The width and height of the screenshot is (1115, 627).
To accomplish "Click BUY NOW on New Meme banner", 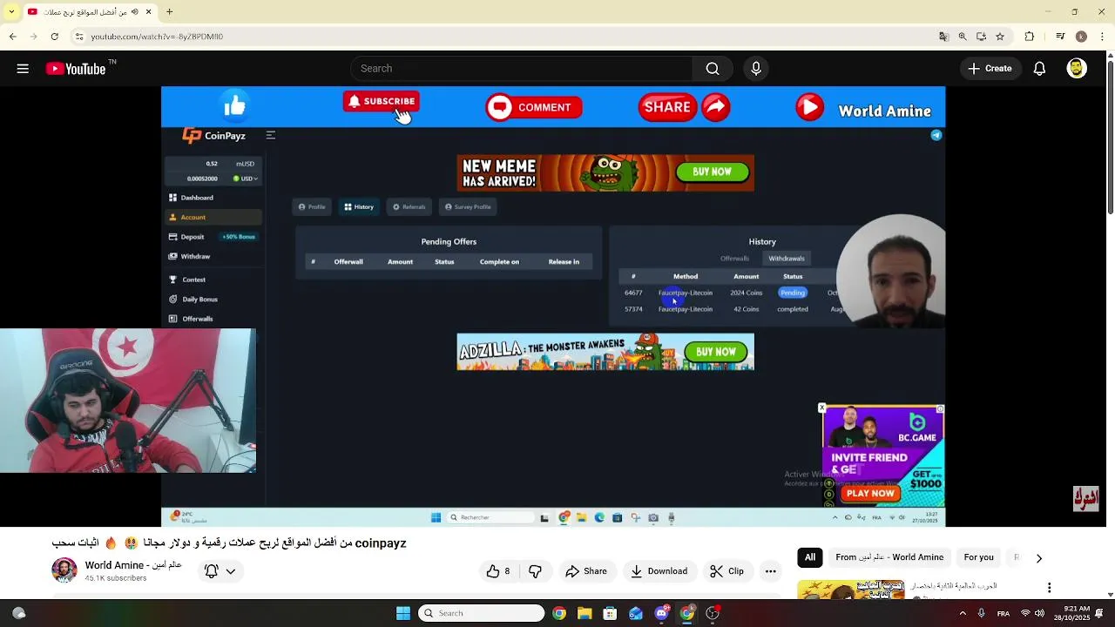I will point(713,172).
